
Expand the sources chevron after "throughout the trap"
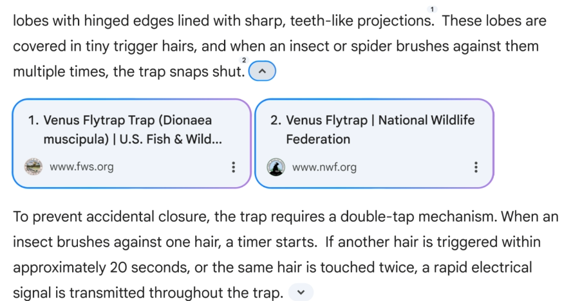(301, 292)
